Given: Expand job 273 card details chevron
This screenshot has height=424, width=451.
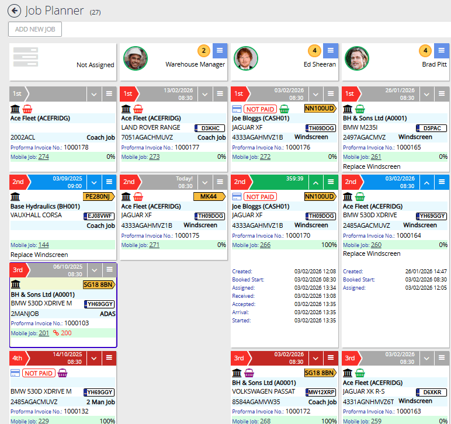Looking at the screenshot, I should click(205, 94).
